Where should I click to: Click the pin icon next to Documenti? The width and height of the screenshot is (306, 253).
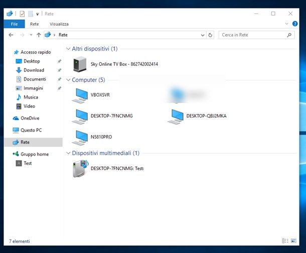click(x=59, y=79)
